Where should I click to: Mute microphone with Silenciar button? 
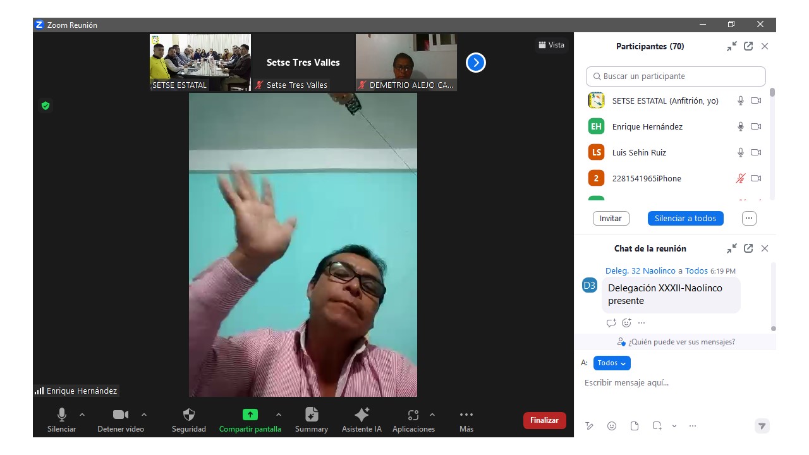pos(61,415)
